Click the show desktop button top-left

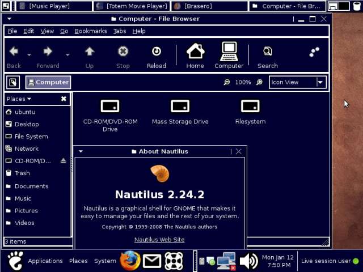point(6,6)
